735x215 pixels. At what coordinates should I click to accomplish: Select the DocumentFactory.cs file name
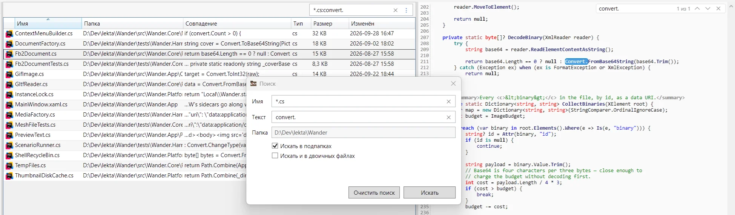pyautogui.click(x=40, y=44)
